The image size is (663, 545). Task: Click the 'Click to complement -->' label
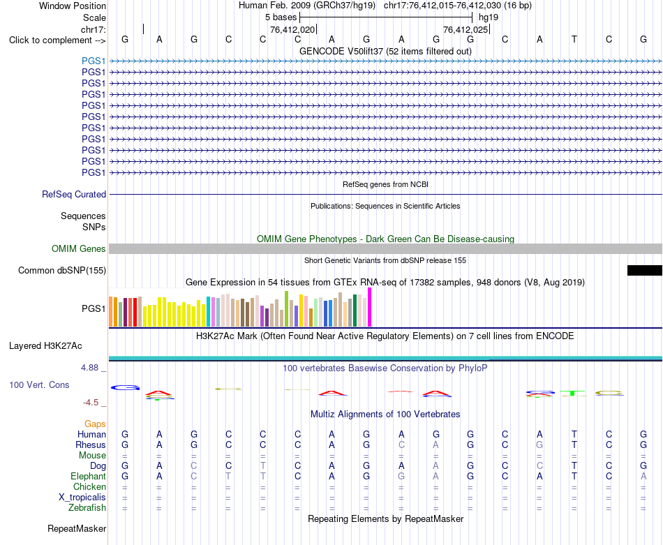click(57, 40)
